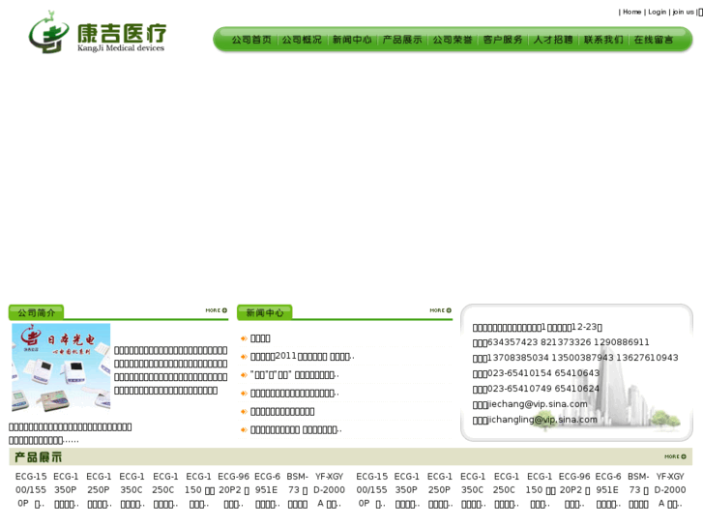The image size is (703, 527).
Task: Open third news item starting with quotation marks
Action: [295, 375]
